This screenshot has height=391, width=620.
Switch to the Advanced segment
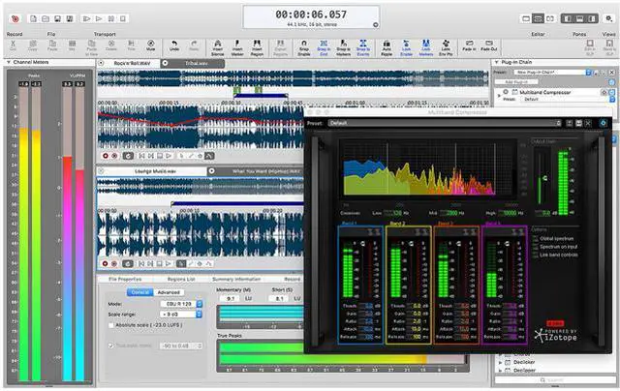point(169,292)
